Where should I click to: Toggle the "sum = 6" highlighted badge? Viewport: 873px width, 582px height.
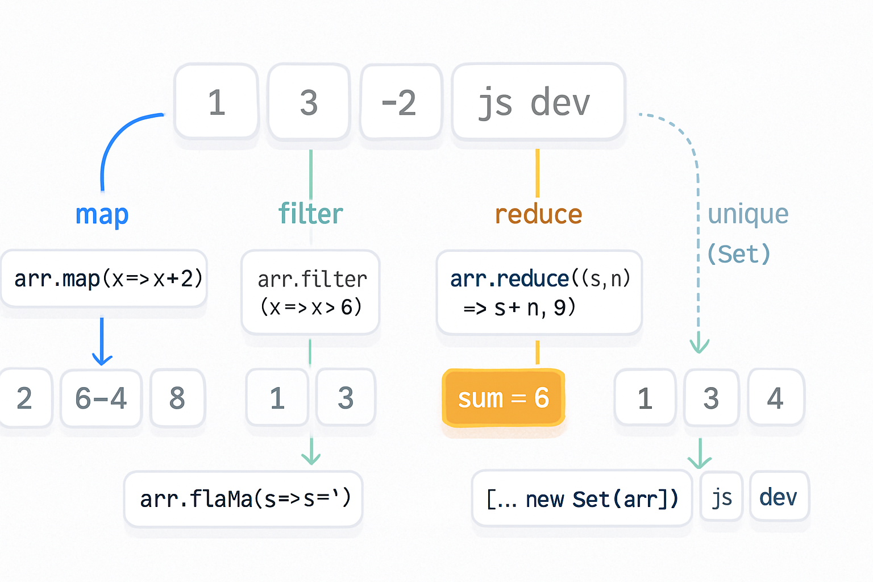tap(503, 398)
